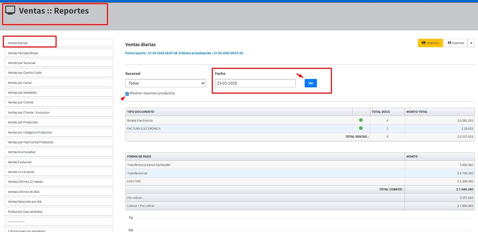
Task: Expand the Boleta Electronica green plus icon
Action: [361, 120]
